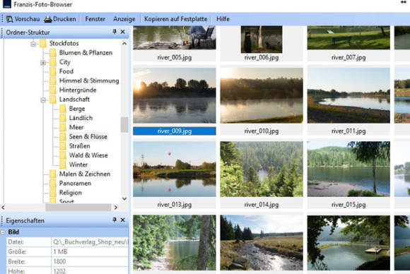
Task: Select Malen & Zeichnen folder
Action: [x=85, y=174]
